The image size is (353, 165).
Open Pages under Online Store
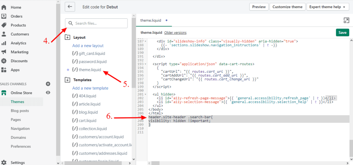pyautogui.click(x=16, y=120)
